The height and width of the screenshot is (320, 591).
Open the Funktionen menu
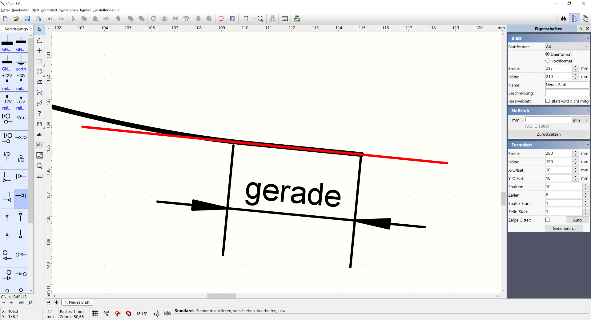click(x=68, y=10)
